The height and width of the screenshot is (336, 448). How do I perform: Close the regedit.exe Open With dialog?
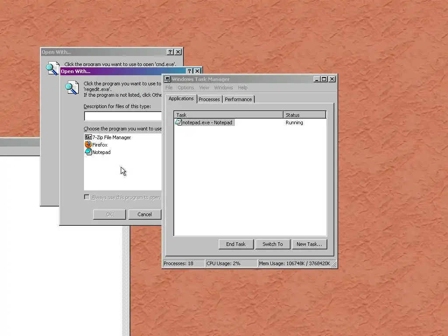pos(197,71)
